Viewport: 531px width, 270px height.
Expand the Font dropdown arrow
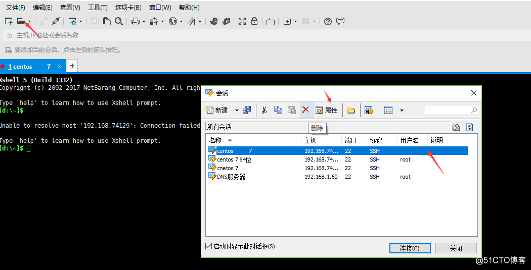200,22
